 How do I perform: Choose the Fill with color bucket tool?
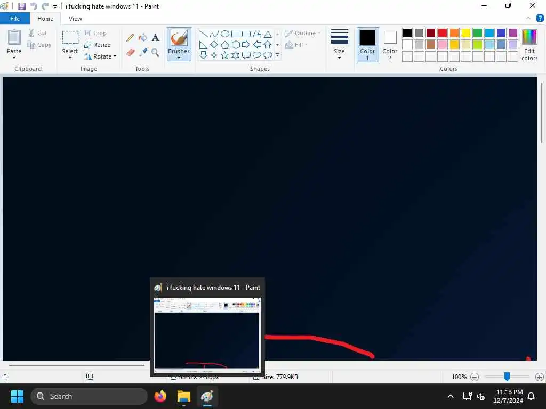point(143,38)
